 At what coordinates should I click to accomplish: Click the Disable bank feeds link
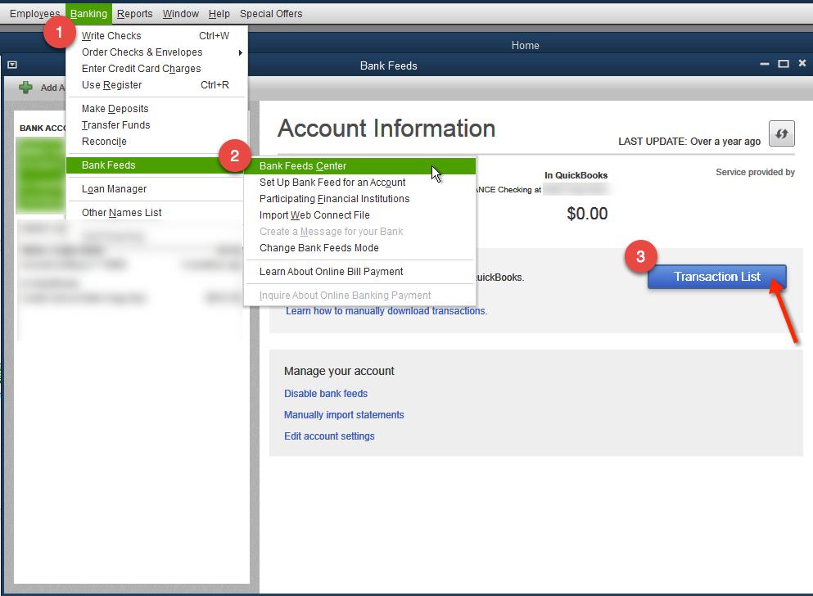click(x=326, y=393)
